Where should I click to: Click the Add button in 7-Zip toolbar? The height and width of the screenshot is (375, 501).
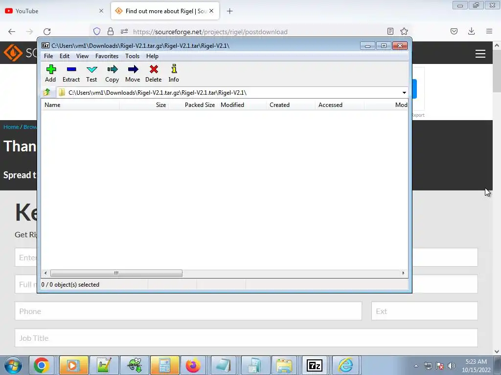50,74
